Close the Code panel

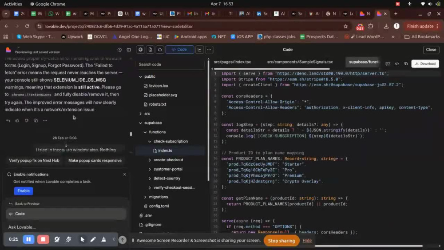431,50
